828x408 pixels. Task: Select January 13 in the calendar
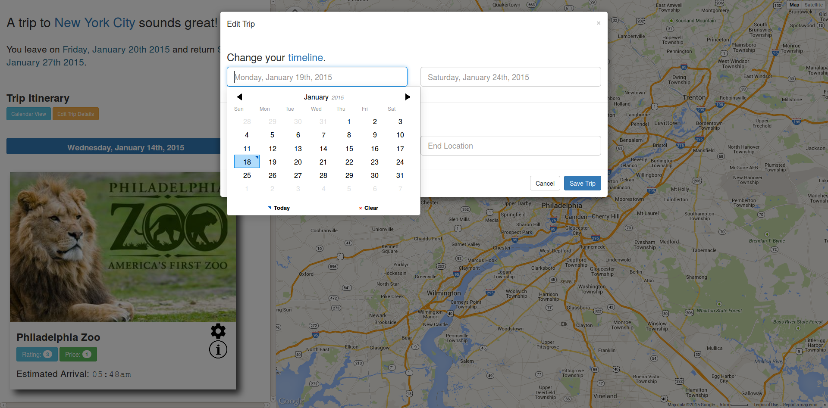(298, 149)
